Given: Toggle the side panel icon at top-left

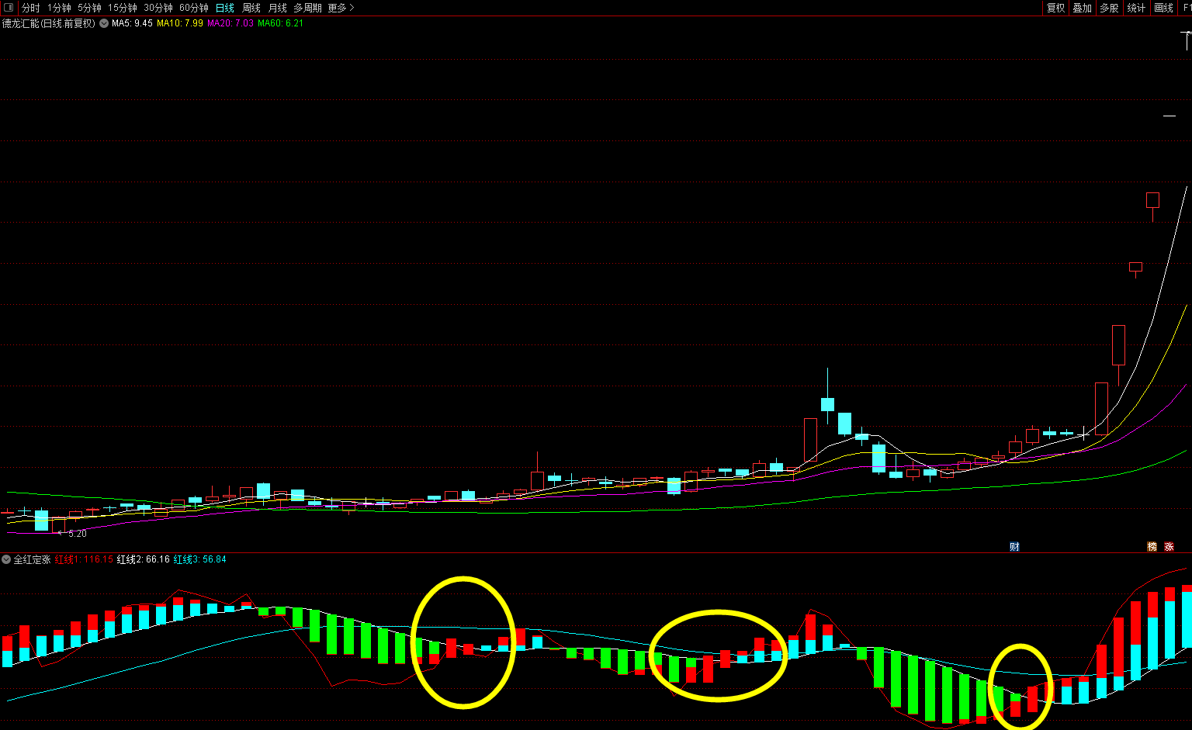Looking at the screenshot, I should tap(9, 8).
